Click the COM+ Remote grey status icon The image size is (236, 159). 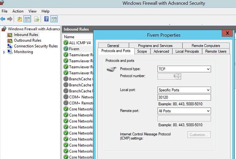click(x=66, y=103)
